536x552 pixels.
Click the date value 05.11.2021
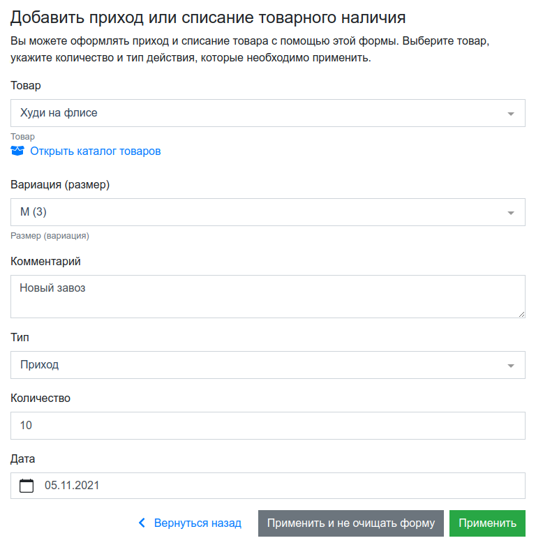click(72, 486)
